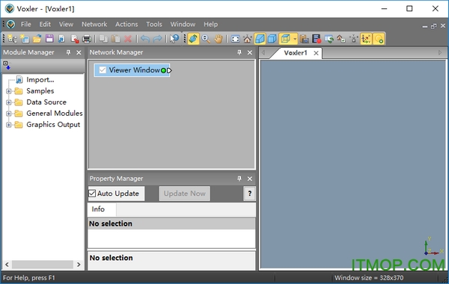Click the Import... item in Module Manager
The image size is (449, 284).
40,79
